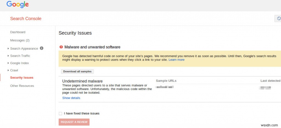Select Security Issues in the sidebar
The height and width of the screenshot is (128, 281).
[22, 78]
